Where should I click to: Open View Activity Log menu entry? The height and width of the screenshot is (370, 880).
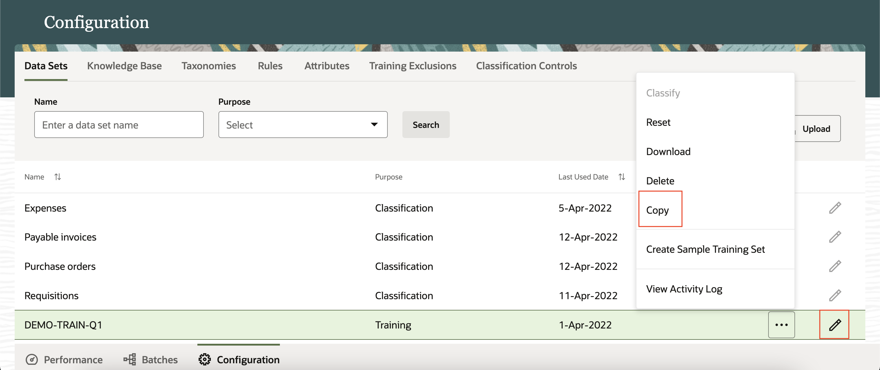(x=684, y=289)
